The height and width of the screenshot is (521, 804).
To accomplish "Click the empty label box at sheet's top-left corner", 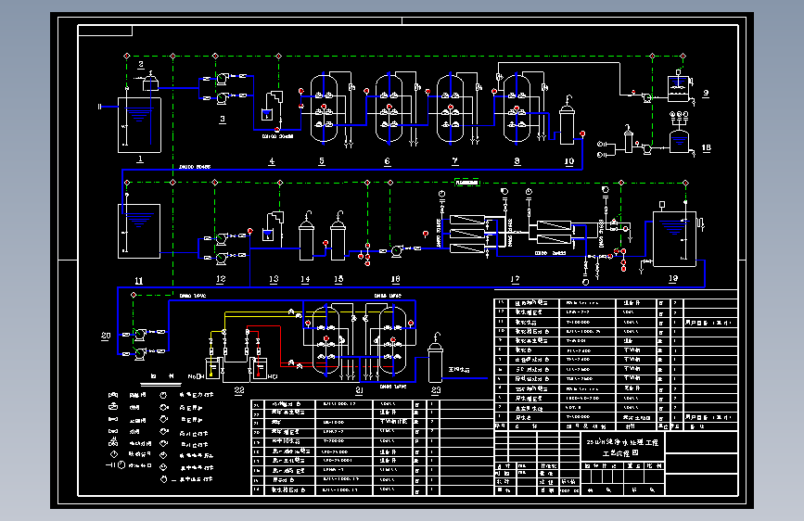I will 105,31.
